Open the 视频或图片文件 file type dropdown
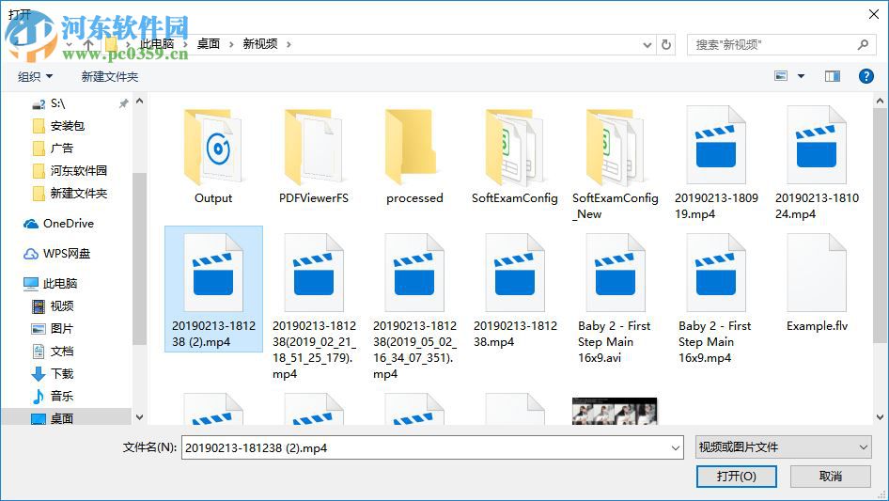This screenshot has width=889, height=501. click(x=783, y=447)
